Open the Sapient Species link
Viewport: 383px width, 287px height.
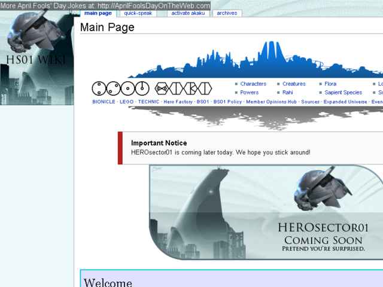(x=343, y=93)
